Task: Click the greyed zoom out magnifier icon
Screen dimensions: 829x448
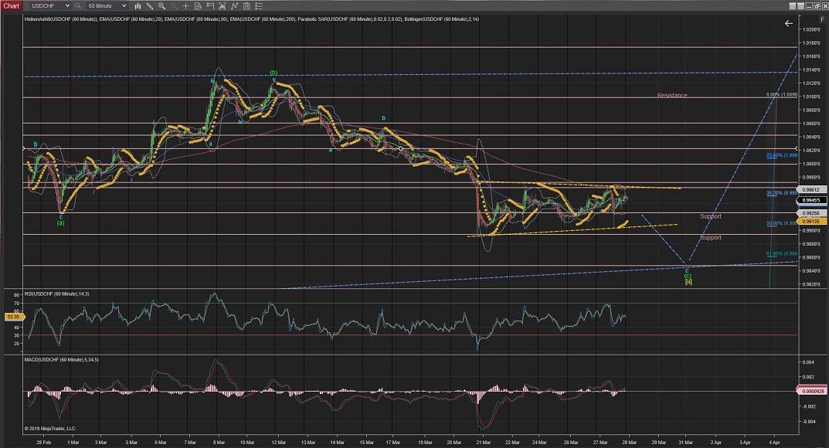Action: pyautogui.click(x=173, y=5)
